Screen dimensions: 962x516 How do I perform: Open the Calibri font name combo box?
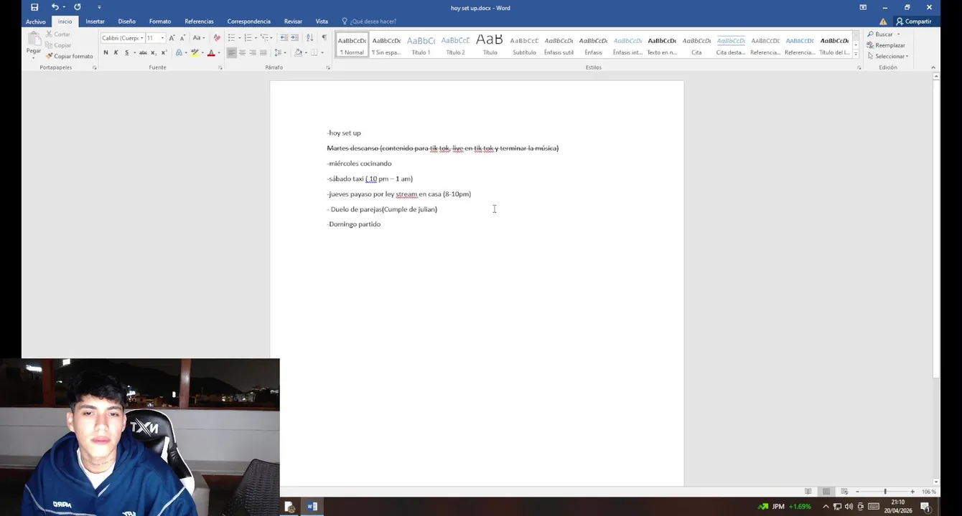coord(123,38)
